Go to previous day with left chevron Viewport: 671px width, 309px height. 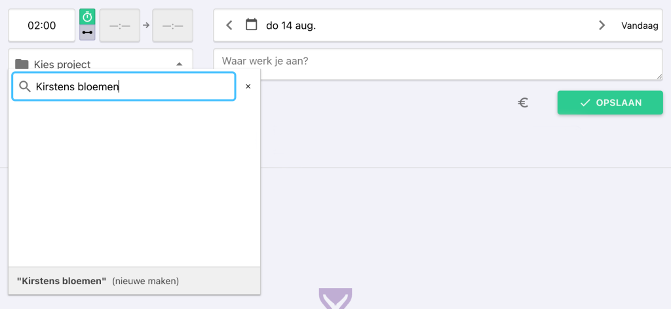point(229,26)
